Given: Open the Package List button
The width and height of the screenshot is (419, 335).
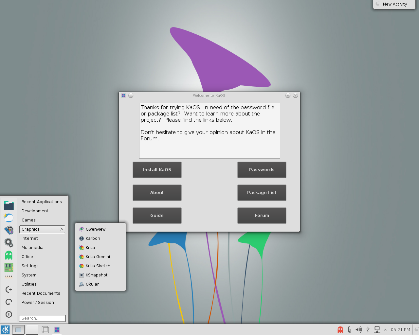Looking at the screenshot, I should pyautogui.click(x=262, y=193).
